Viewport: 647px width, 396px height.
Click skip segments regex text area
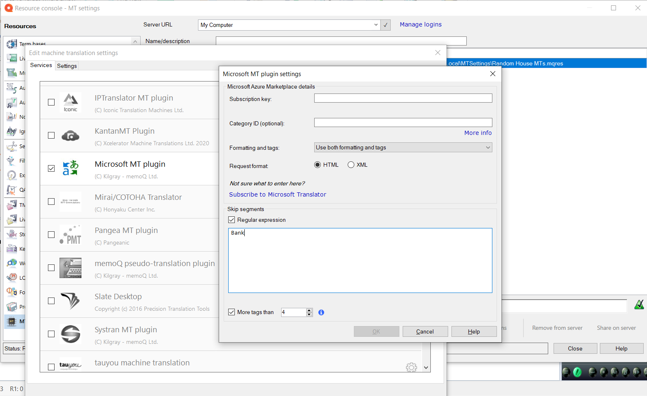pos(360,260)
